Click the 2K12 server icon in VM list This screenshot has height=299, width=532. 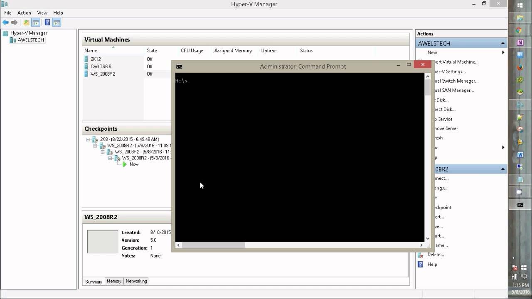click(86, 59)
